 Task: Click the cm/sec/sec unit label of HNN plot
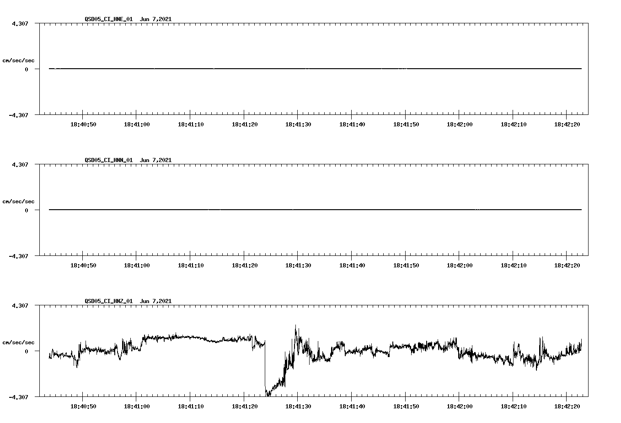(18, 201)
